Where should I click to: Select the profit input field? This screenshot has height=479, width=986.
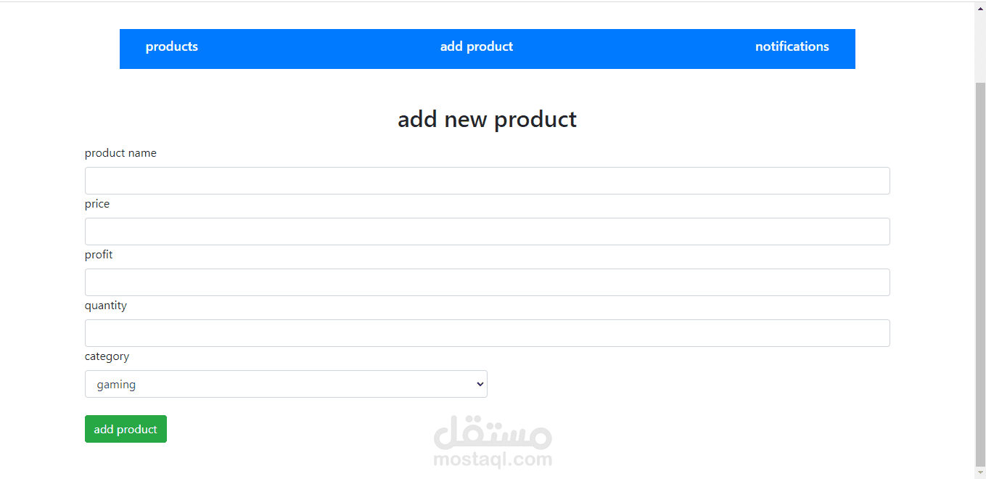click(x=487, y=282)
